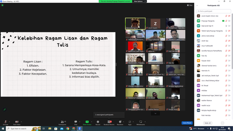Select Joos Jihad Bintang Akbar in participant list
Screen dimensions: 233x131
pyautogui.click(x=214, y=80)
